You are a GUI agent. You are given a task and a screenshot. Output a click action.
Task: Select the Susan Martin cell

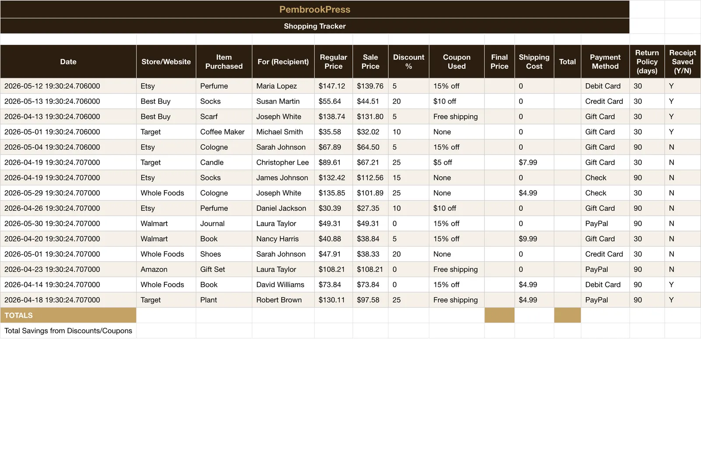point(283,101)
